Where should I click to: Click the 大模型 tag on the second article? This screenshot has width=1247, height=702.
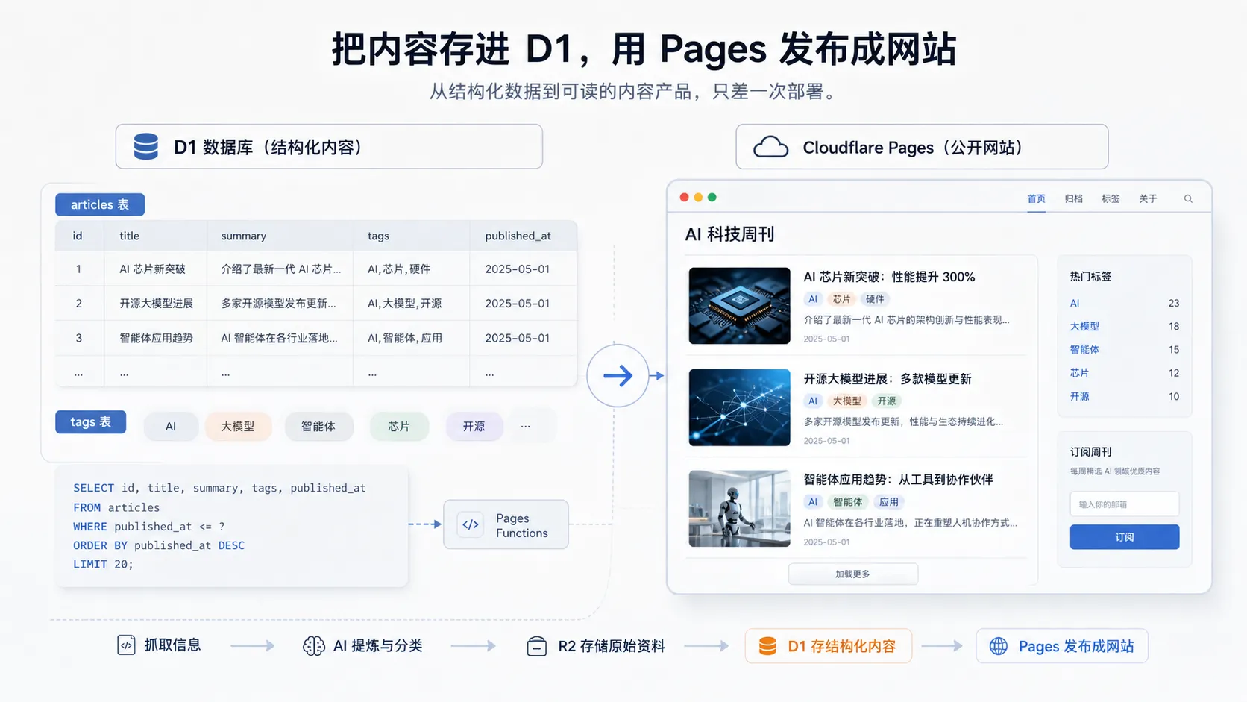point(846,401)
